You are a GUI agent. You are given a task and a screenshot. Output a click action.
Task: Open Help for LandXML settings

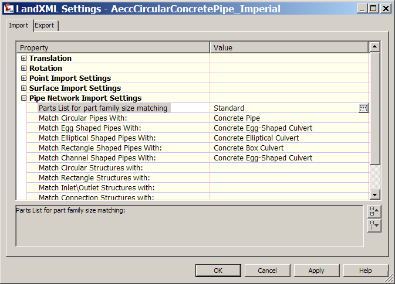365,271
